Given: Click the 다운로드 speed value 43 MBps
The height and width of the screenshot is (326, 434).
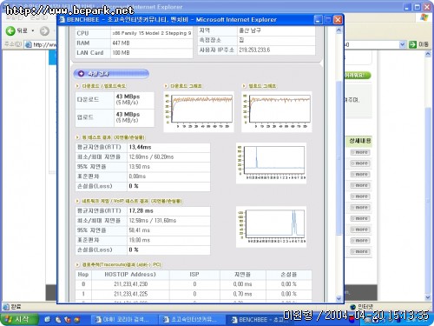Looking at the screenshot, I should [128, 96].
